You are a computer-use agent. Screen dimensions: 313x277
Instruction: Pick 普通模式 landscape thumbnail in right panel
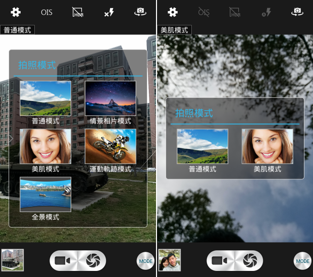click(x=202, y=146)
